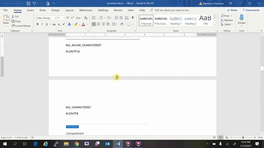
Task: Toggle italic formatting
Action: (42, 24)
